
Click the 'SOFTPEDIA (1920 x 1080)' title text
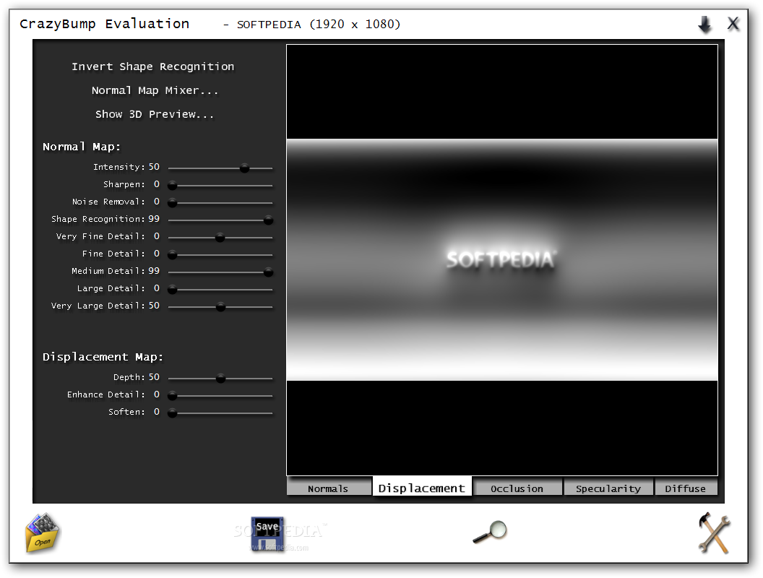click(318, 25)
